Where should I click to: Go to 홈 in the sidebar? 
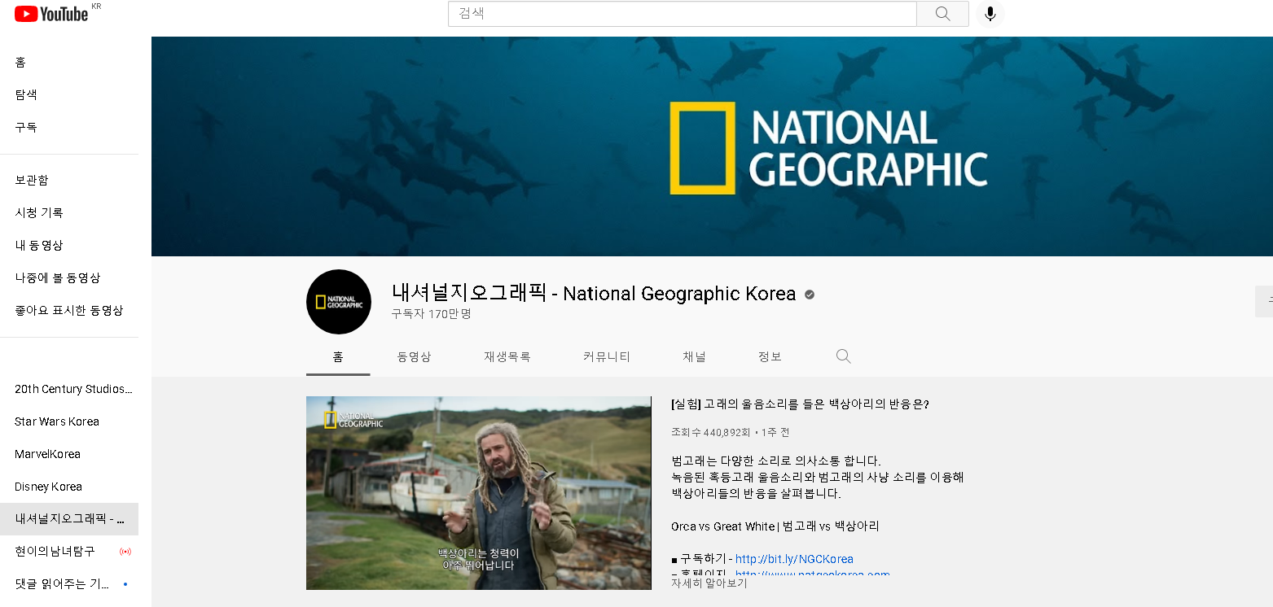69,63
